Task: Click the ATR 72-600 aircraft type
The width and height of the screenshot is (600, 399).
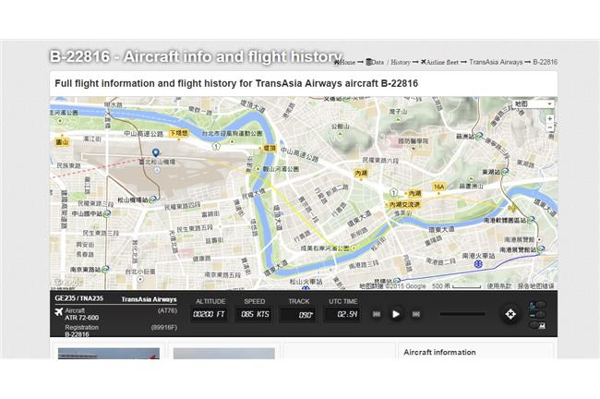Action: pyautogui.click(x=81, y=318)
